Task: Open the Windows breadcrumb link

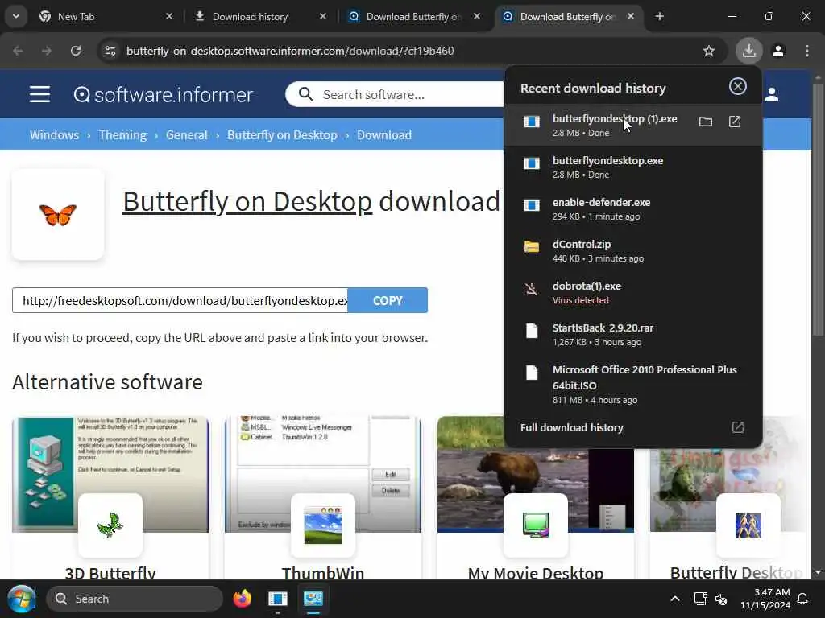Action: point(54,135)
